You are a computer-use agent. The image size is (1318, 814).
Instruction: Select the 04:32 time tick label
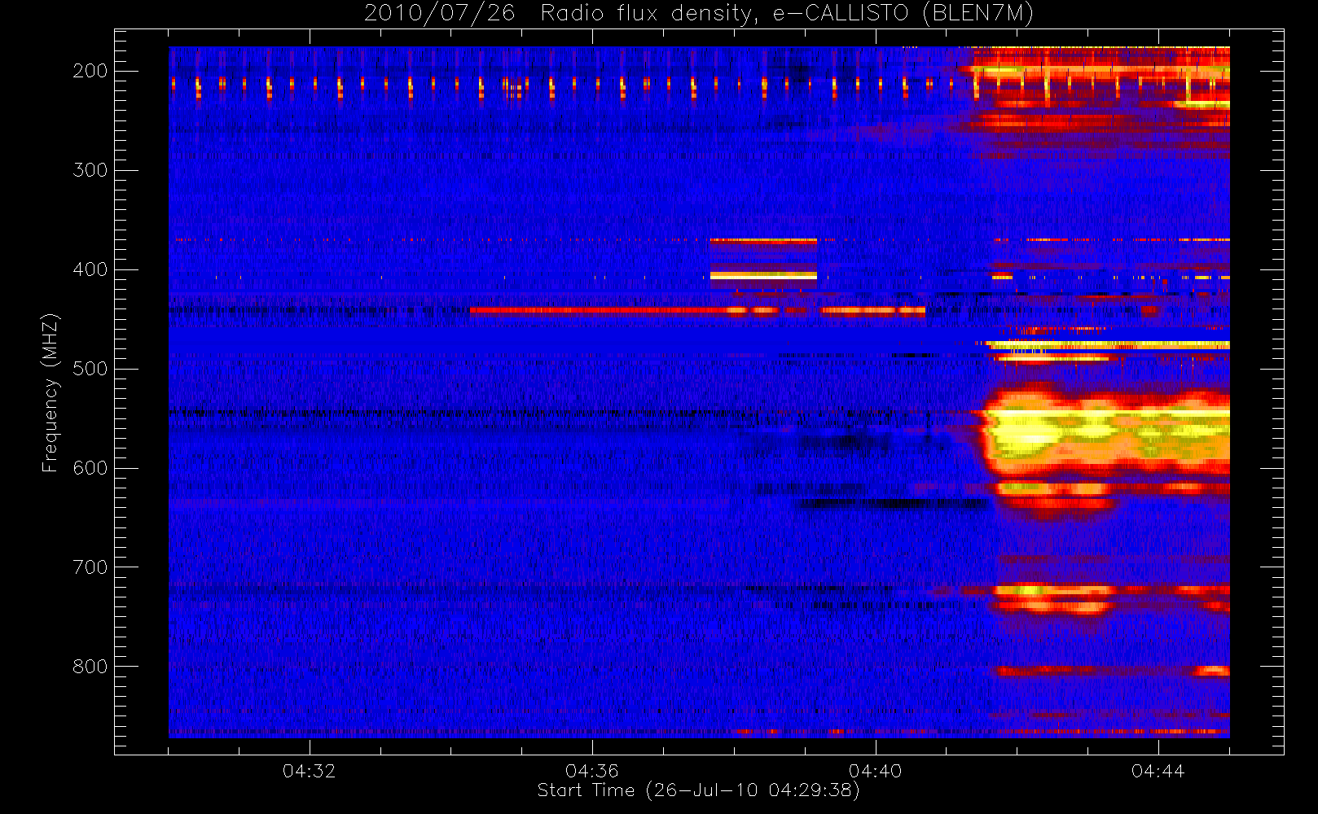click(x=309, y=771)
